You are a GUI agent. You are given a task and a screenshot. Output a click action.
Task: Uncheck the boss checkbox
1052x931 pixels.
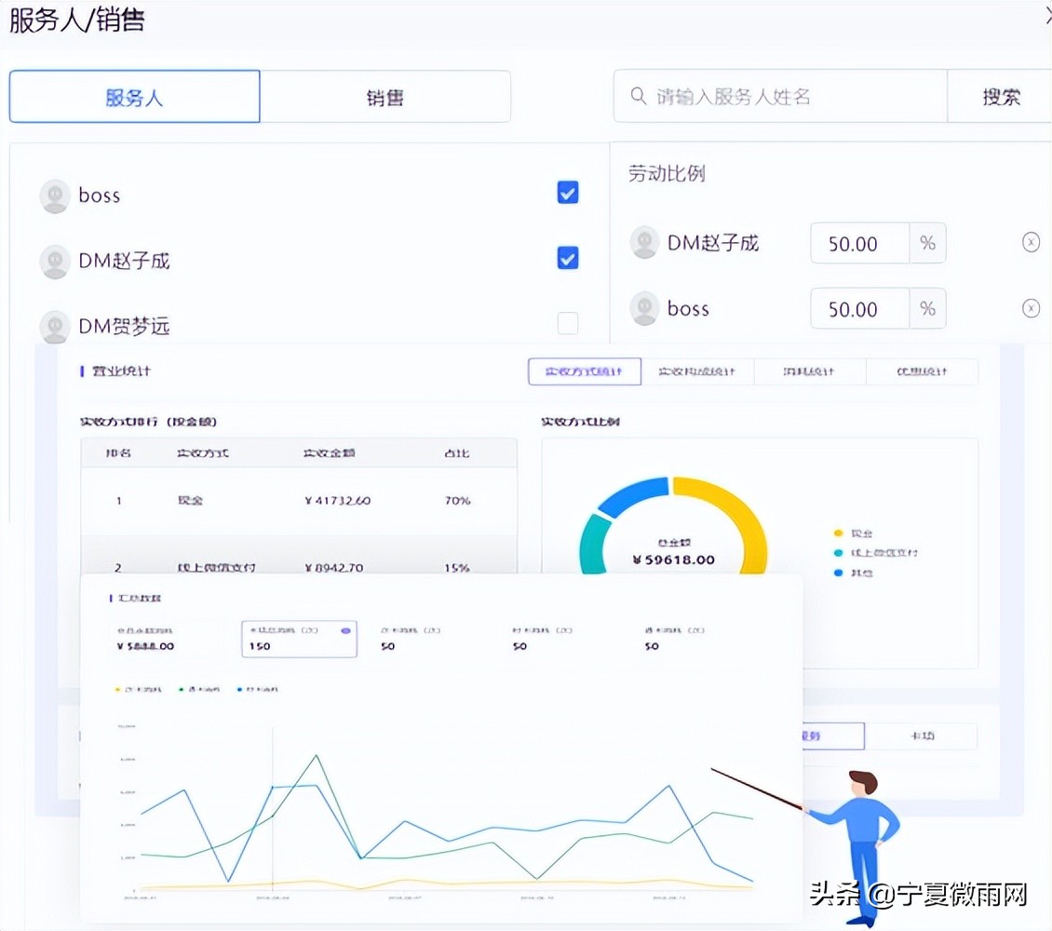click(x=568, y=193)
